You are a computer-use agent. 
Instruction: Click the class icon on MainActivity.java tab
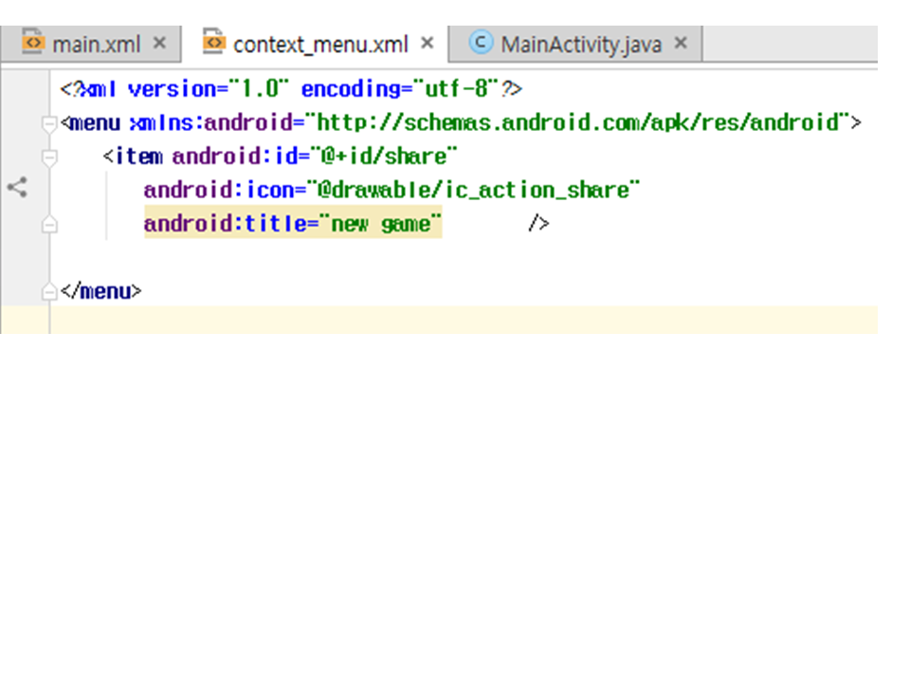[x=481, y=43]
